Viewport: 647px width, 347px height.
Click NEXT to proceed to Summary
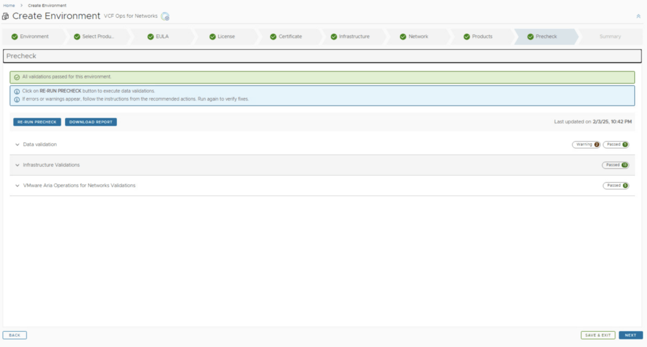coord(630,335)
